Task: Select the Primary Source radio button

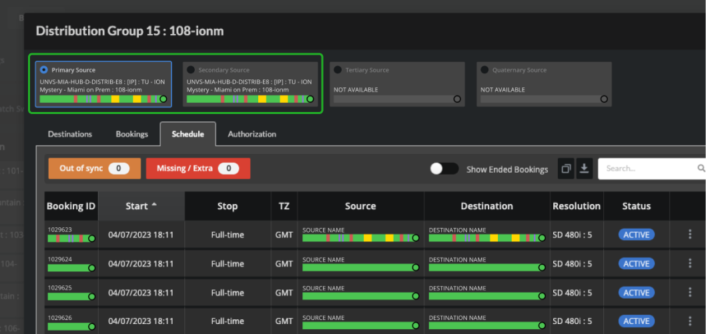Action: (x=43, y=70)
